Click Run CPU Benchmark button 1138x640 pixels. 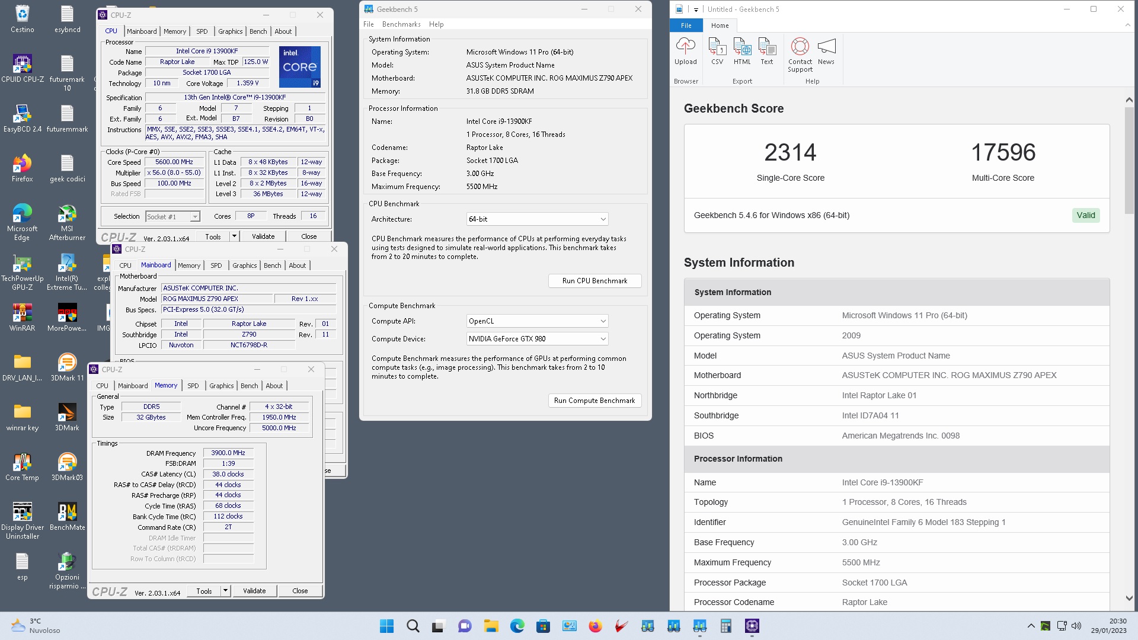tap(594, 281)
